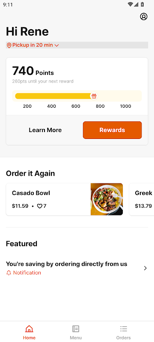Switch to the Orders tab label
This screenshot has width=154, height=342.
(124, 338)
